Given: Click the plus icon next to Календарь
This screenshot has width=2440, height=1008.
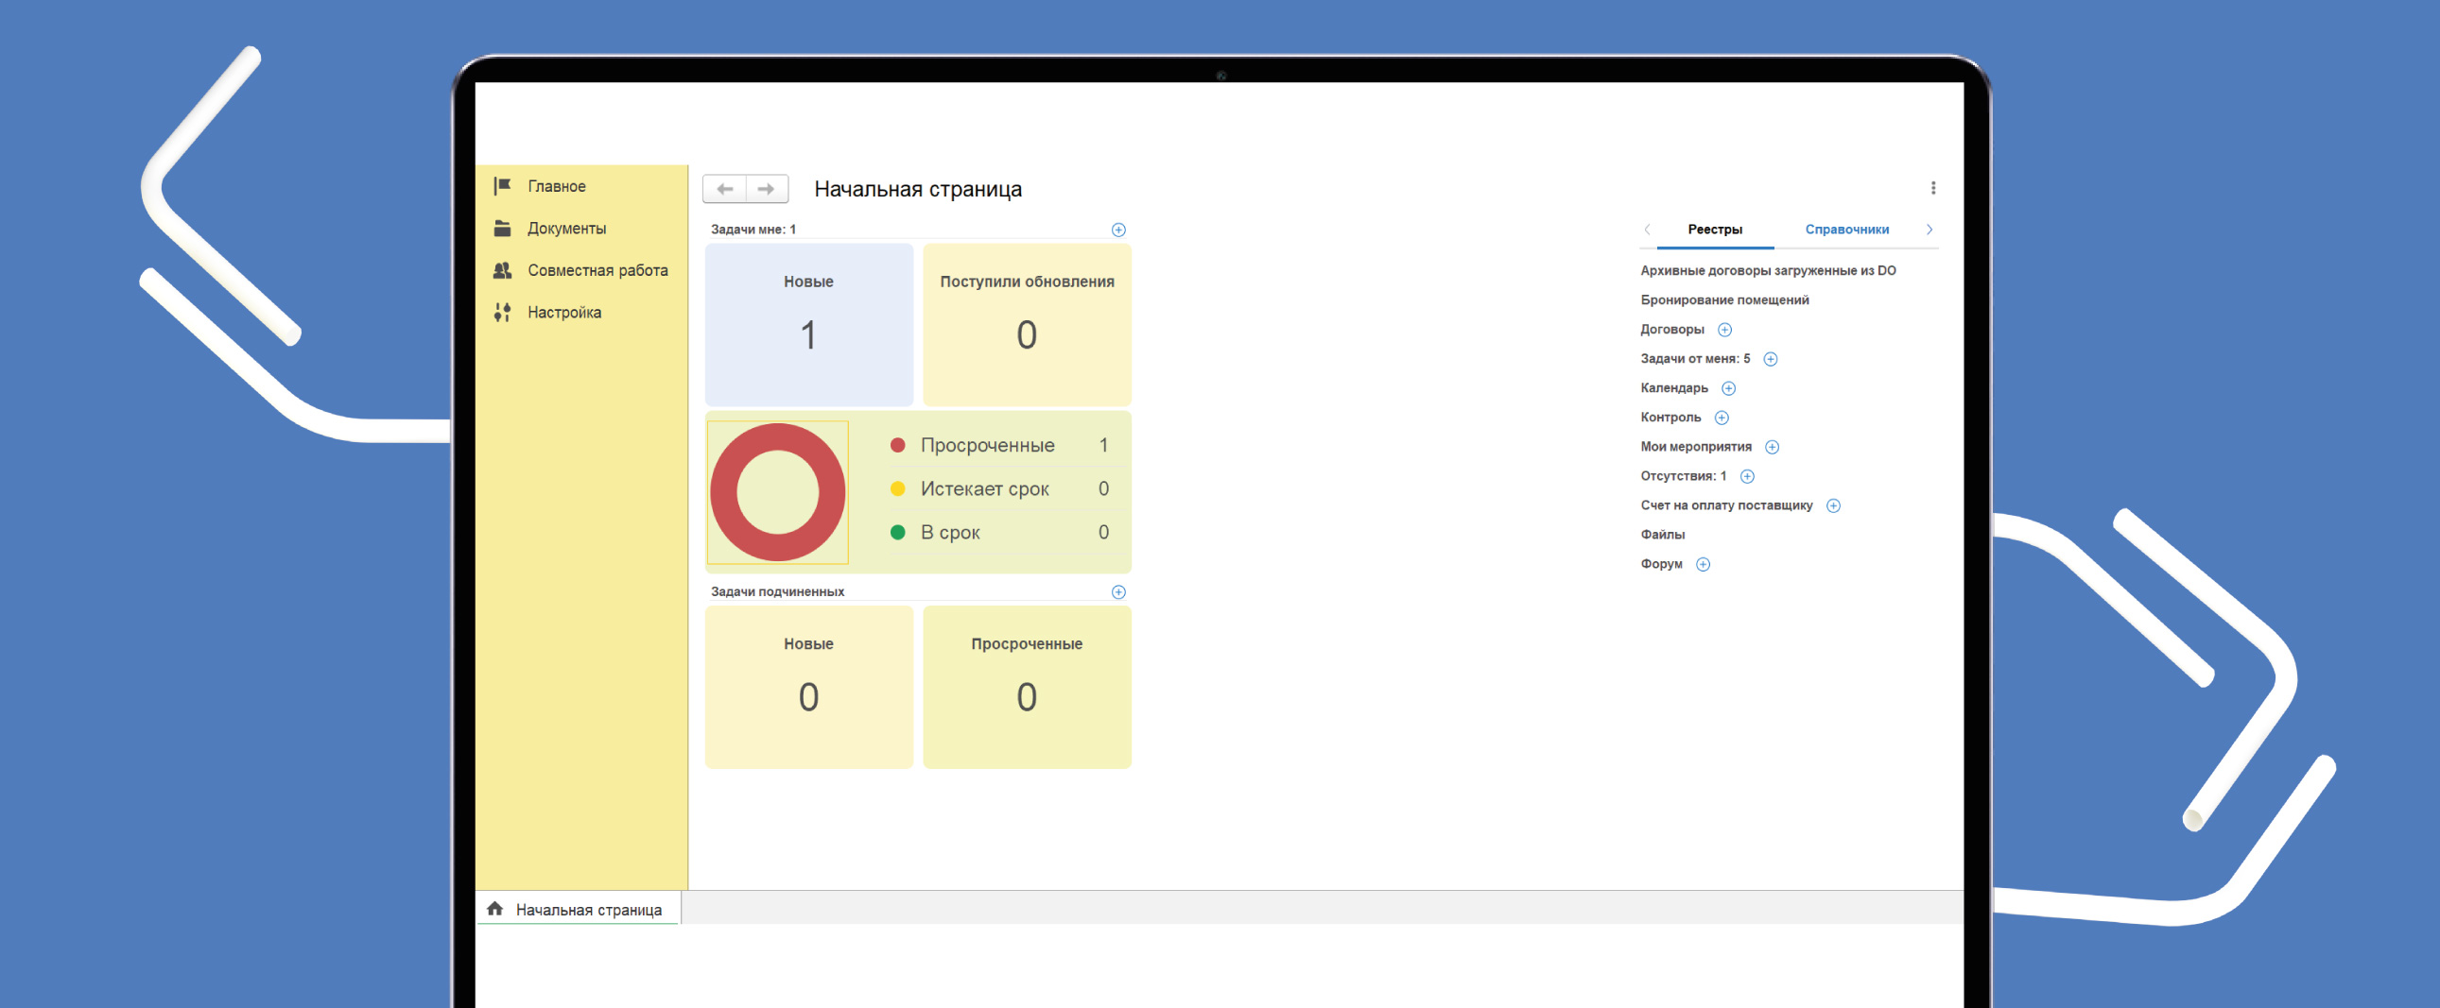Looking at the screenshot, I should click(x=1728, y=389).
